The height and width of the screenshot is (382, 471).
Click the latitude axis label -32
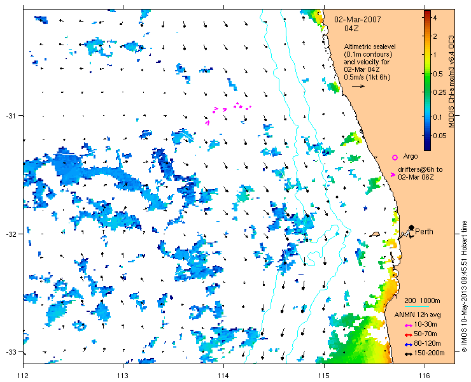pos(10,234)
